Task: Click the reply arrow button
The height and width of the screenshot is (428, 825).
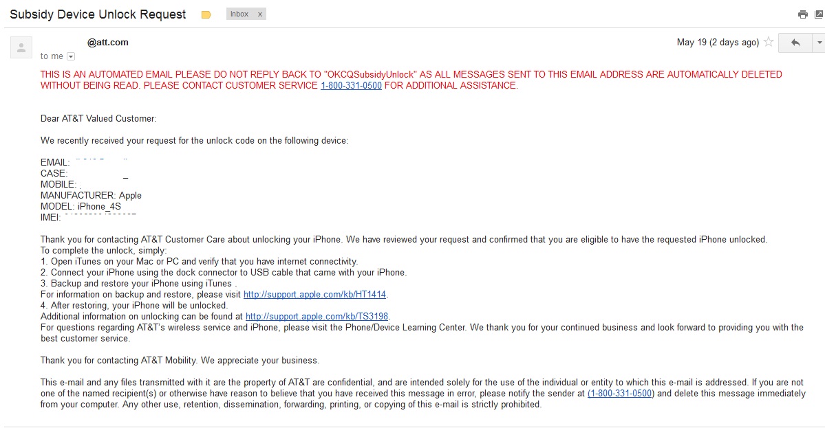Action: click(x=795, y=43)
